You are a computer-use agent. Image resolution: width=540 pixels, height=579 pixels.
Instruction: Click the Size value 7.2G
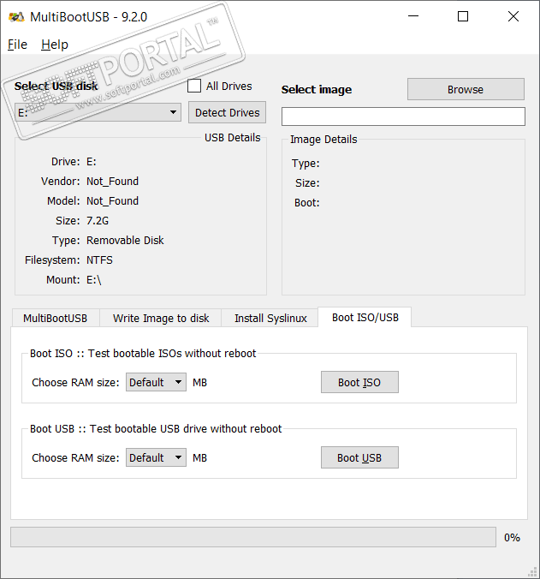point(98,220)
